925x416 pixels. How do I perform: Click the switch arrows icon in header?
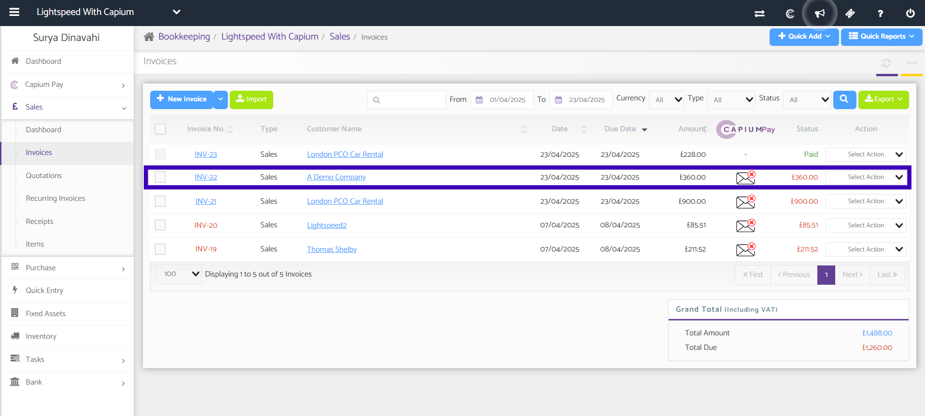pyautogui.click(x=759, y=14)
